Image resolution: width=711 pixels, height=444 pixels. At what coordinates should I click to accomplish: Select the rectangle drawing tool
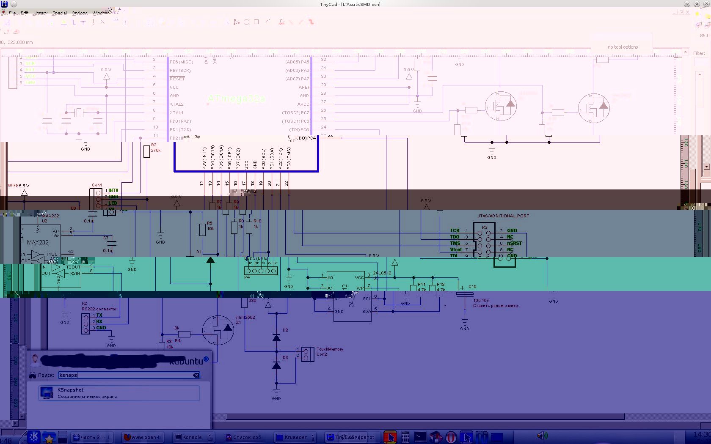[256, 22]
